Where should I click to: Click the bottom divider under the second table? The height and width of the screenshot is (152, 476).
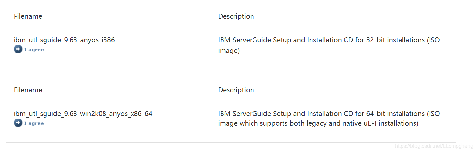[x=230, y=142]
